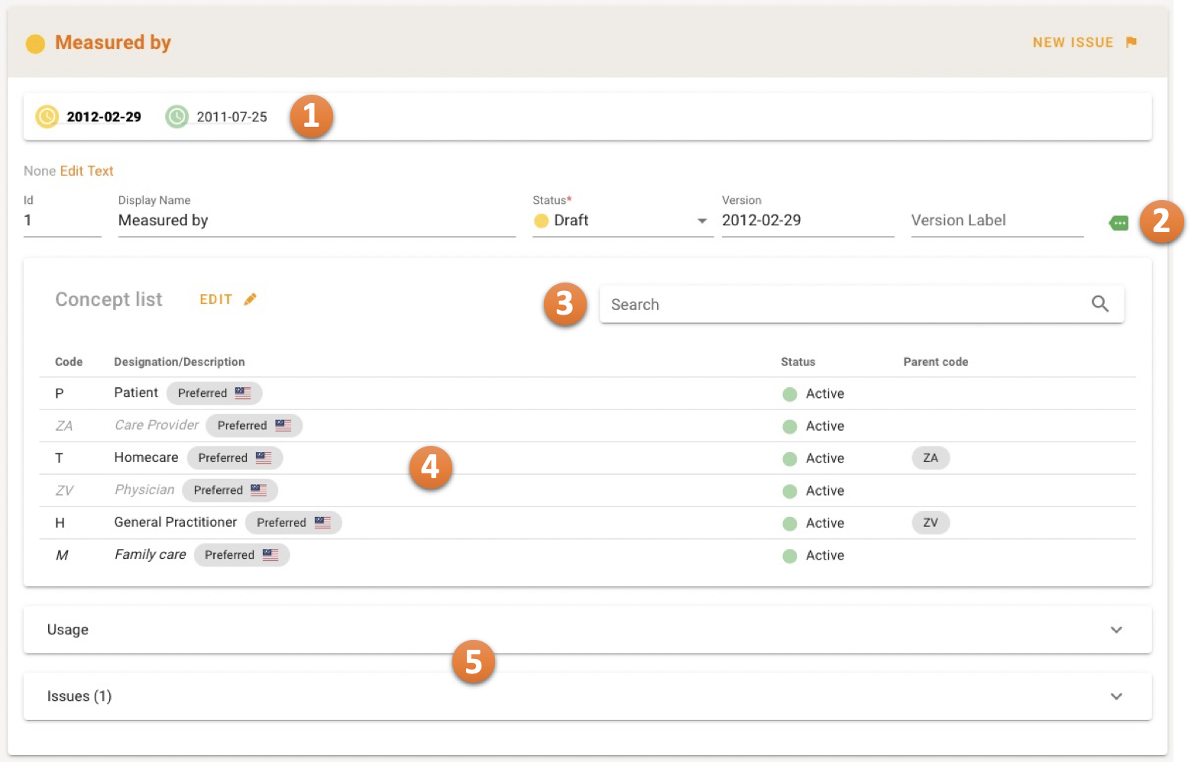
Task: Click the flag icon on Patient's Preferred badge
Action: pyautogui.click(x=243, y=393)
